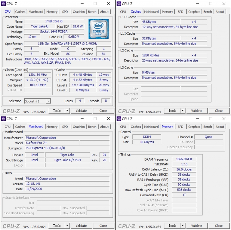Image resolution: width=231 pixels, height=230 pixels.
Task: Open Graphics tab in the CPU window
Action: pos(79,12)
